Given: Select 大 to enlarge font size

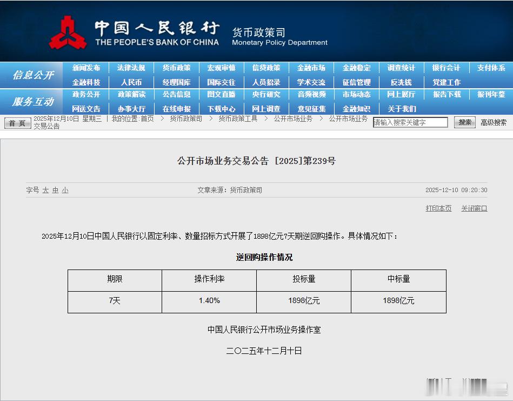Looking at the screenshot, I should click(45, 190).
